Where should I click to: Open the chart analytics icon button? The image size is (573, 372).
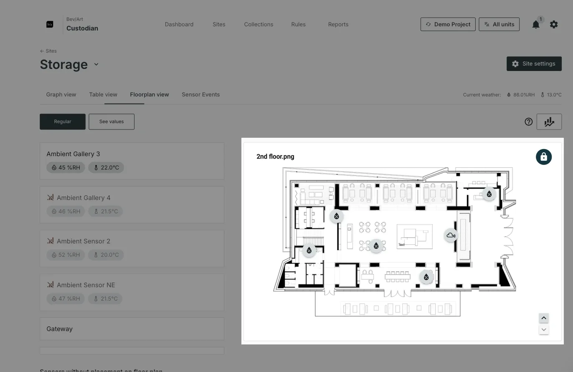click(549, 122)
